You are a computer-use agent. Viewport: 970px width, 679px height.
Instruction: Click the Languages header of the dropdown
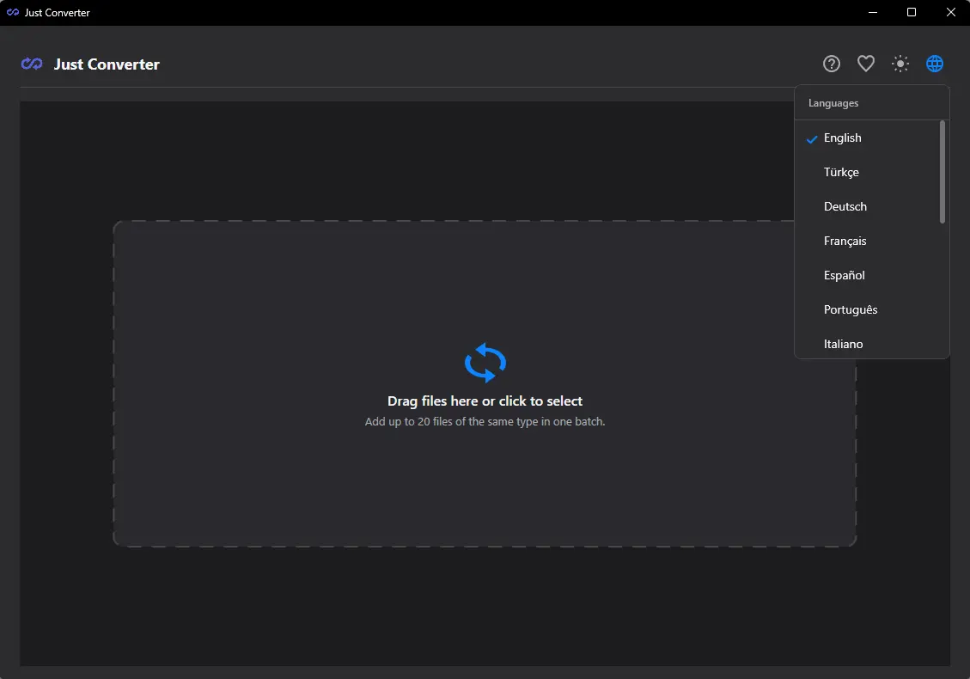pyautogui.click(x=832, y=102)
